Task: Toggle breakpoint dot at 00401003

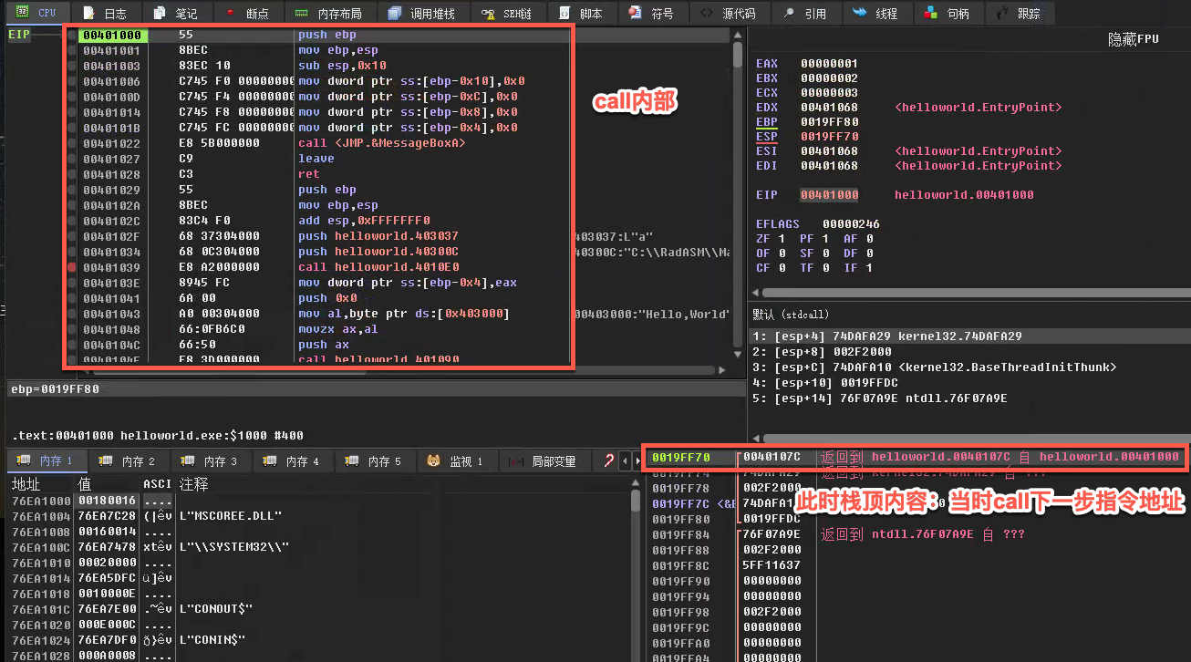Action: pos(72,66)
